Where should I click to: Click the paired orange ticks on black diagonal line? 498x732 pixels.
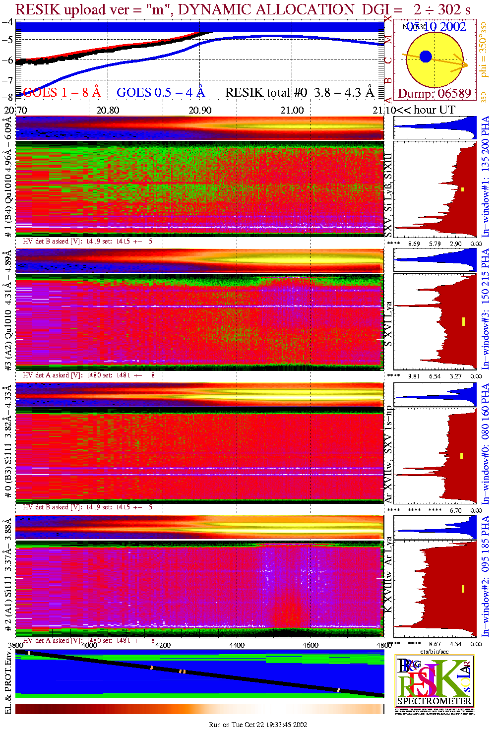[x=182, y=671]
